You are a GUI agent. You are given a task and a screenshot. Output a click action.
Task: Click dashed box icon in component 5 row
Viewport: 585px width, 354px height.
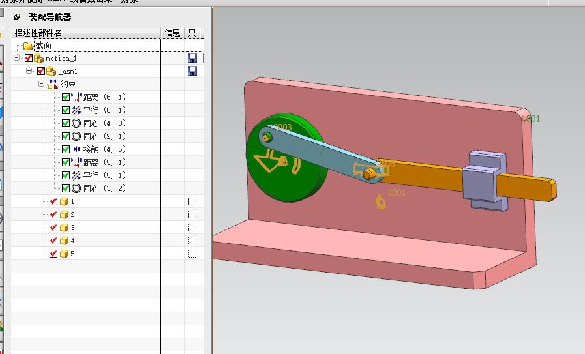click(192, 254)
